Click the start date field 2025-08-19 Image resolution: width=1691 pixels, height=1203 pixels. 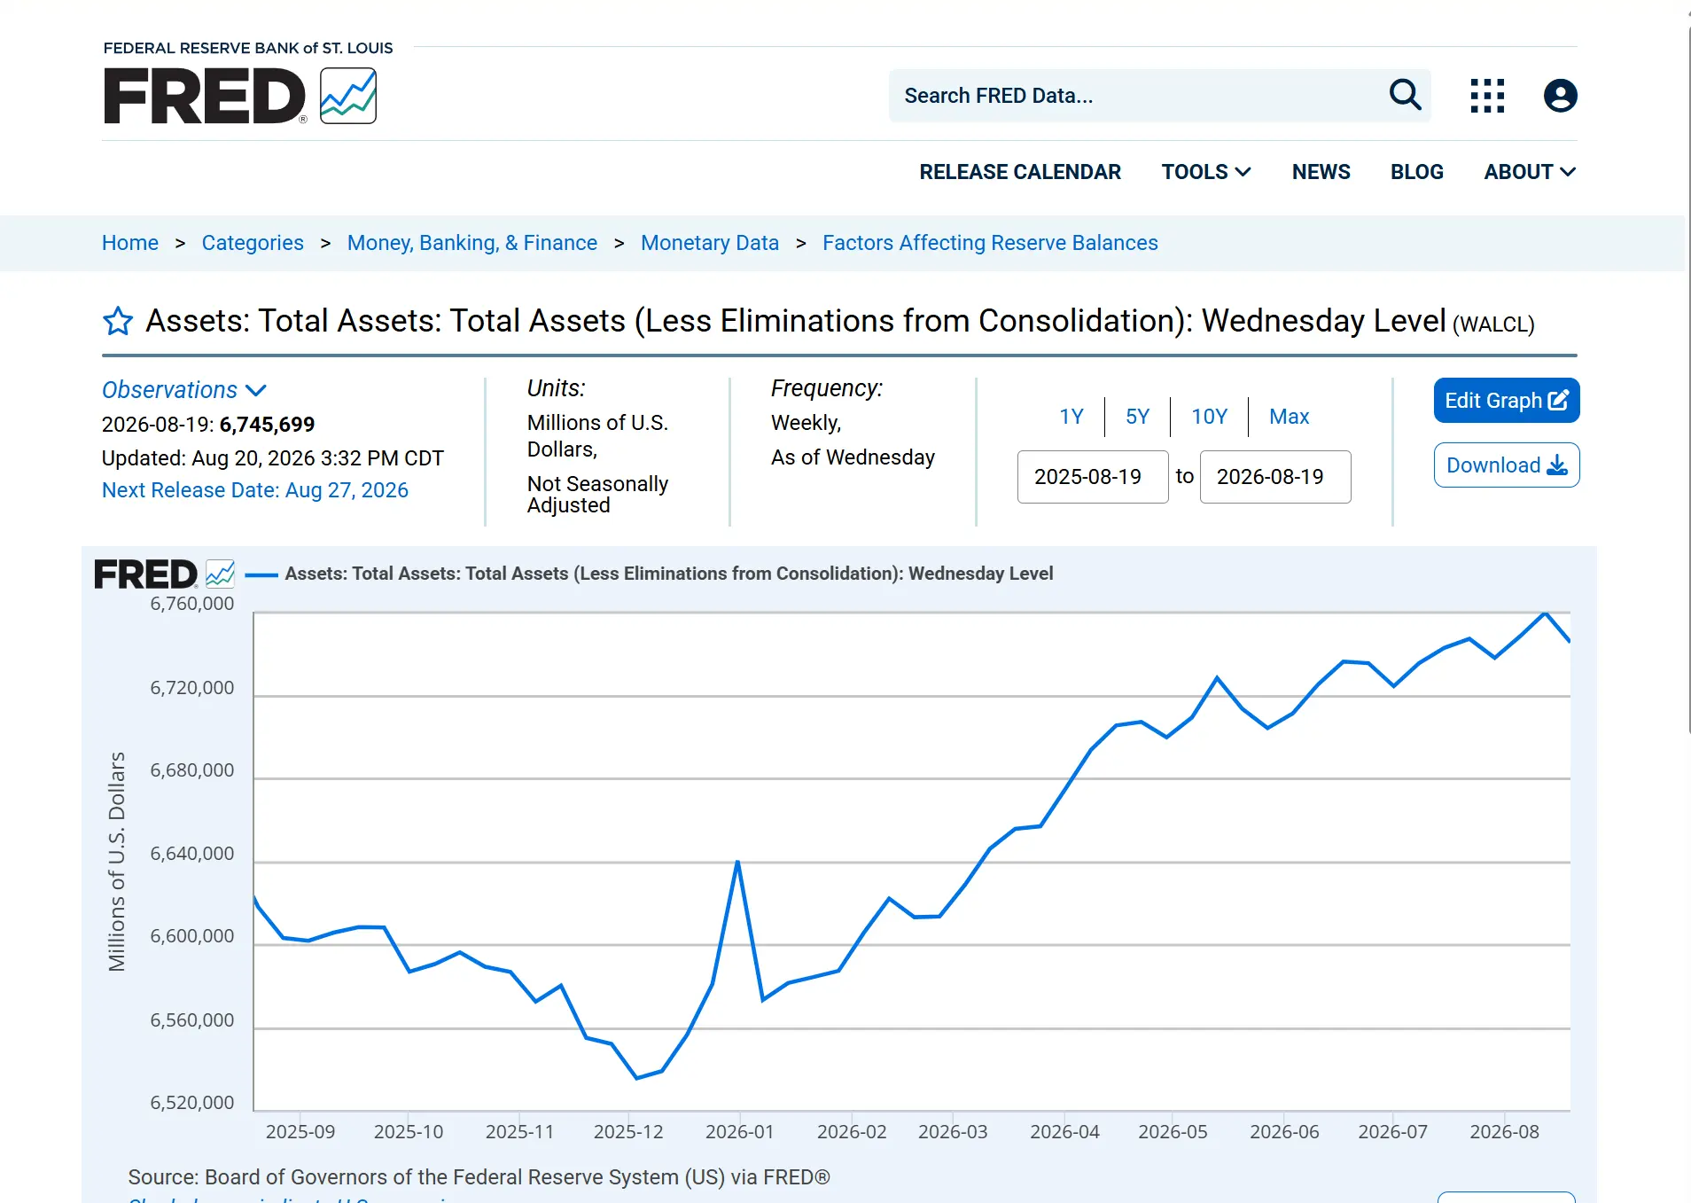(x=1093, y=477)
